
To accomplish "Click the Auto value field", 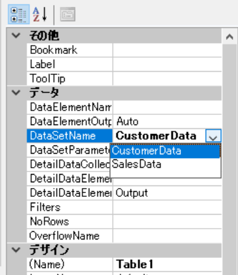I will (167, 121).
